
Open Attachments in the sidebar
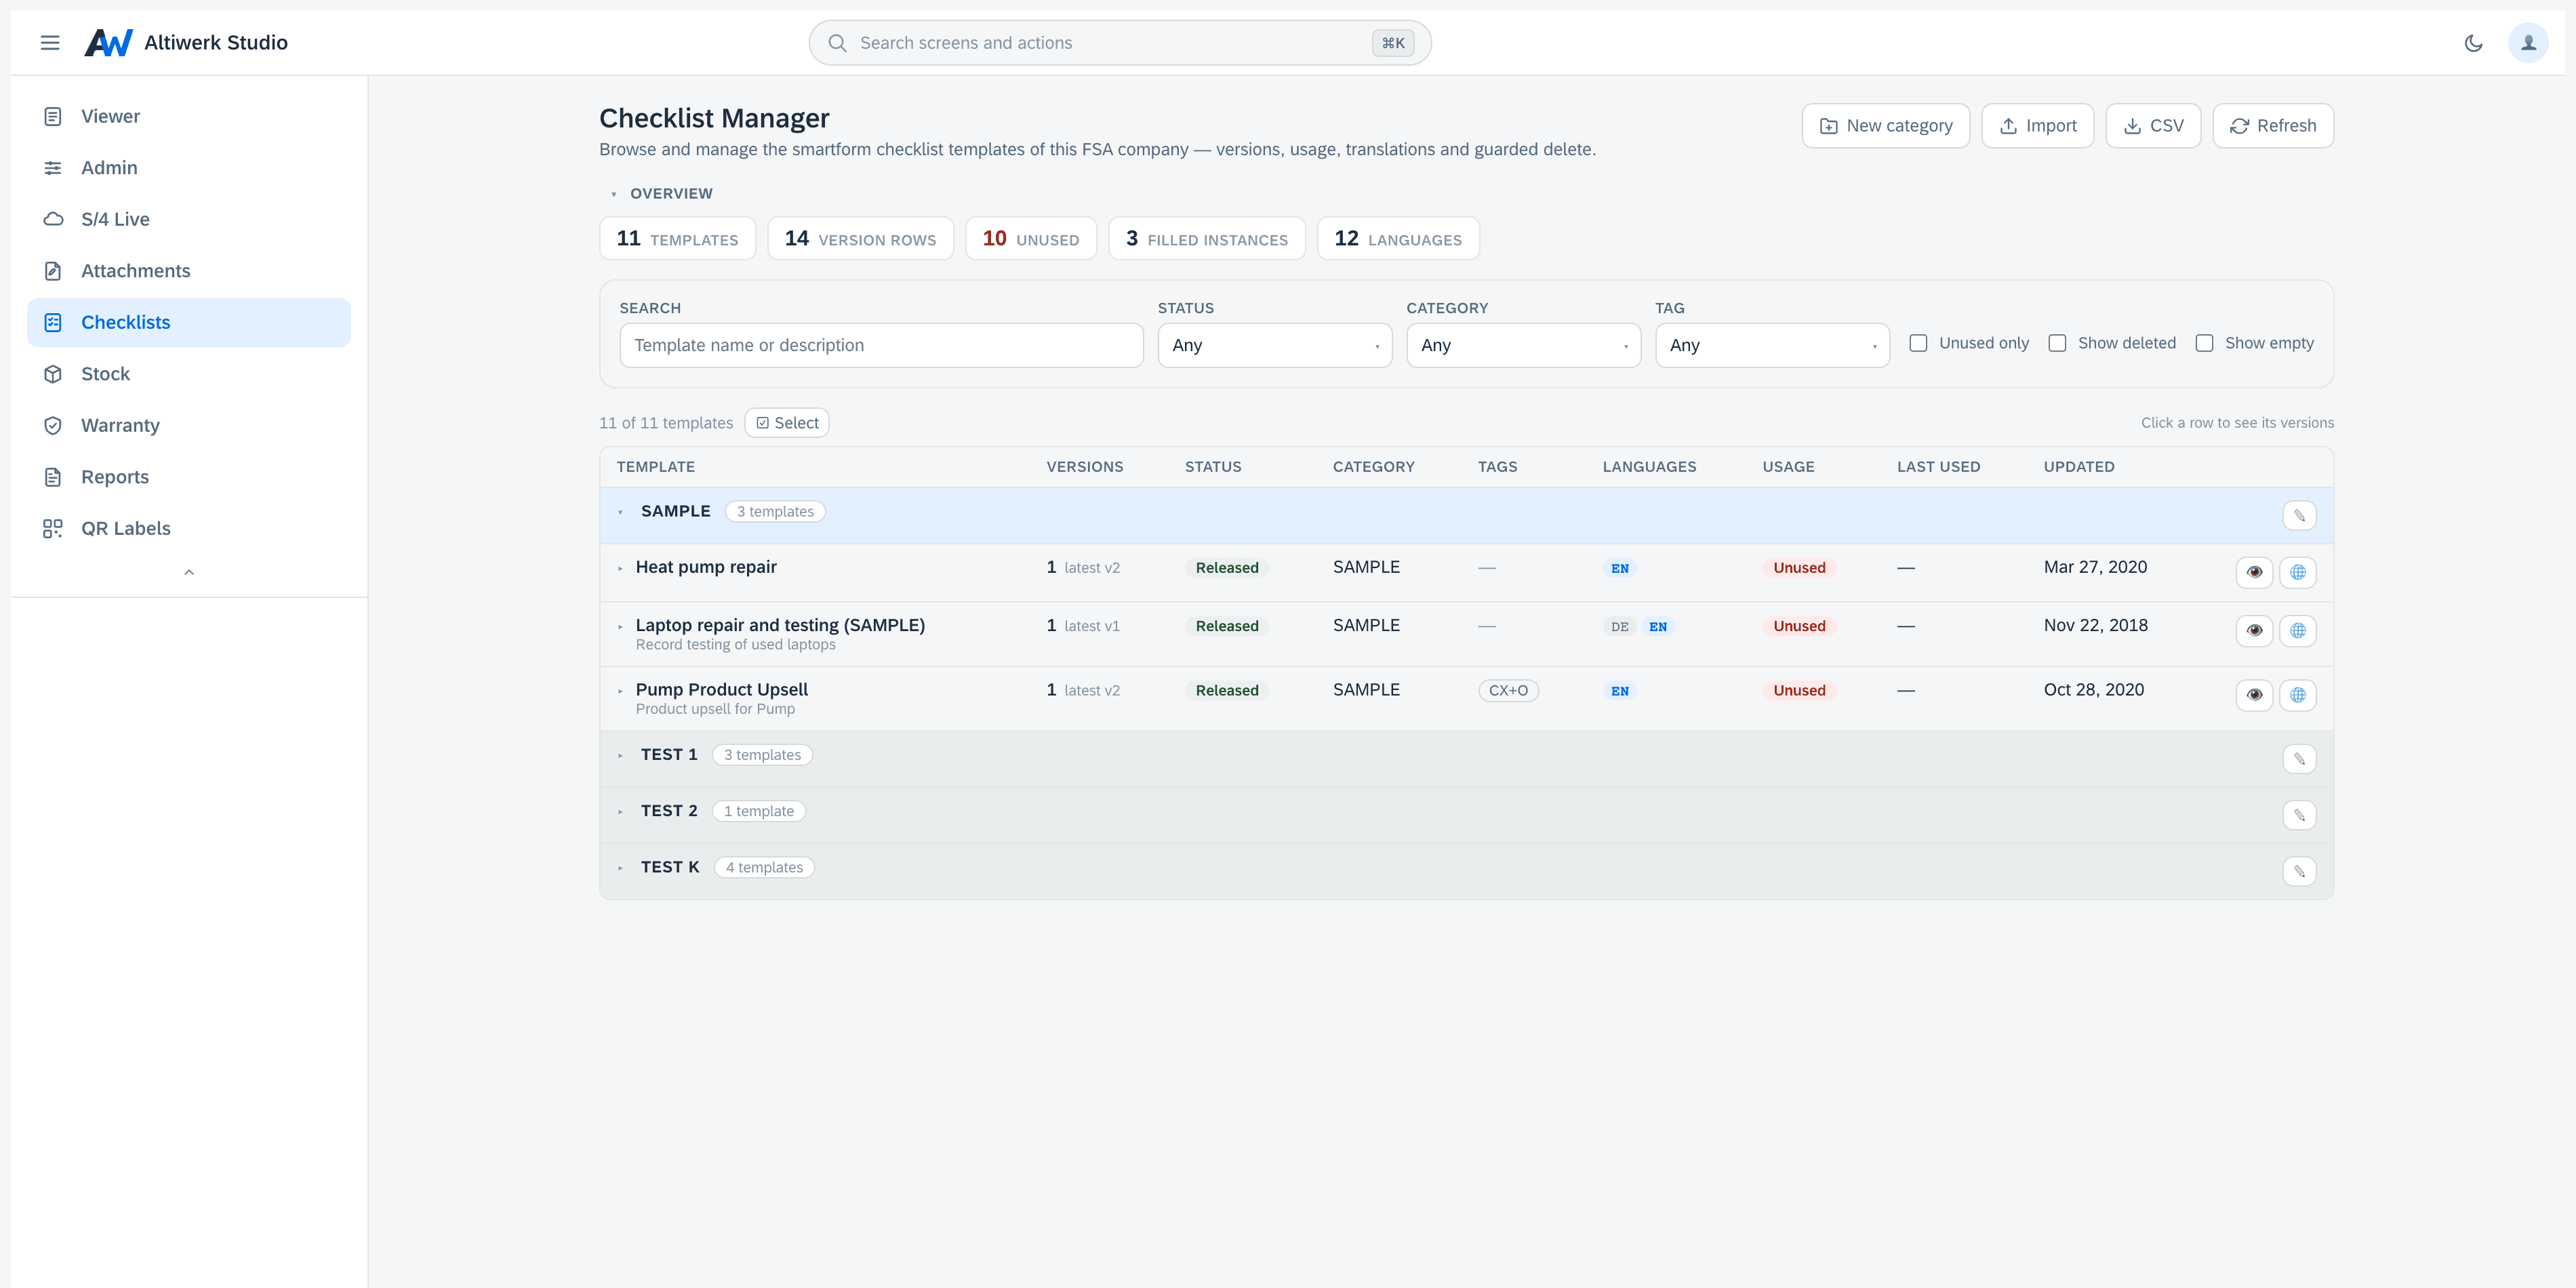pyautogui.click(x=189, y=271)
